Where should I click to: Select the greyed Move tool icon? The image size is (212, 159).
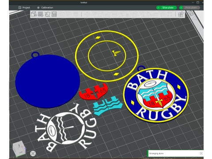tap(87, 14)
